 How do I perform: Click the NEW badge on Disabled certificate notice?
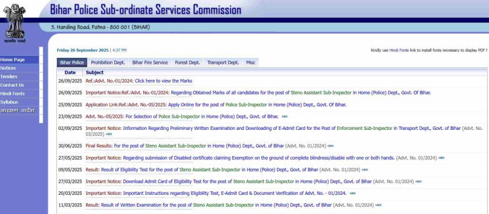[x=441, y=158]
